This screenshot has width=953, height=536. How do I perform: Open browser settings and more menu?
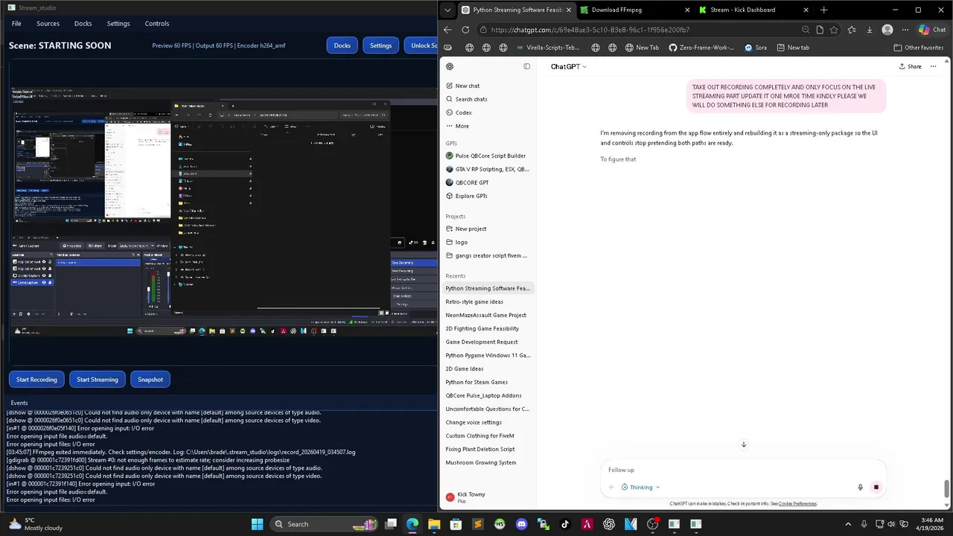(x=905, y=30)
